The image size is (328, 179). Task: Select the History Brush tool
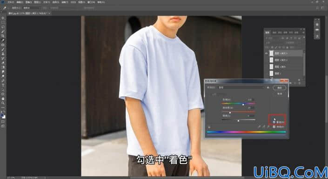[3, 58]
